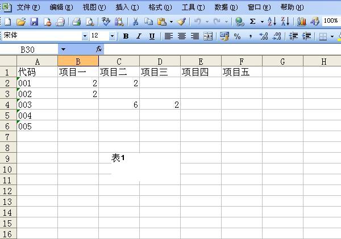Click the fx Insert Function button
The width and height of the screenshot is (341, 239).
point(99,49)
